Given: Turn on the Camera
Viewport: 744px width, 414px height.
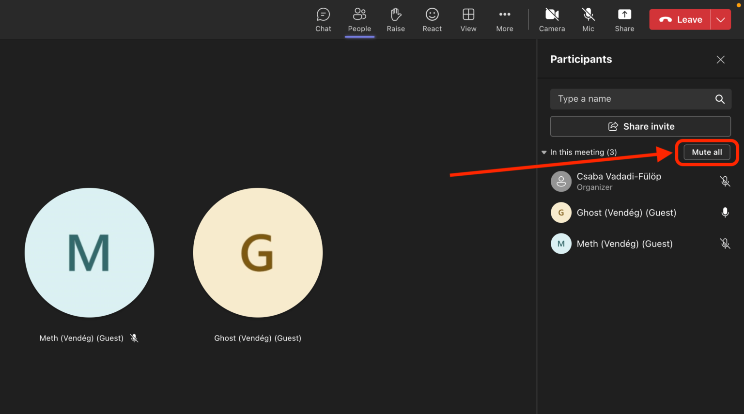Looking at the screenshot, I should [x=552, y=20].
